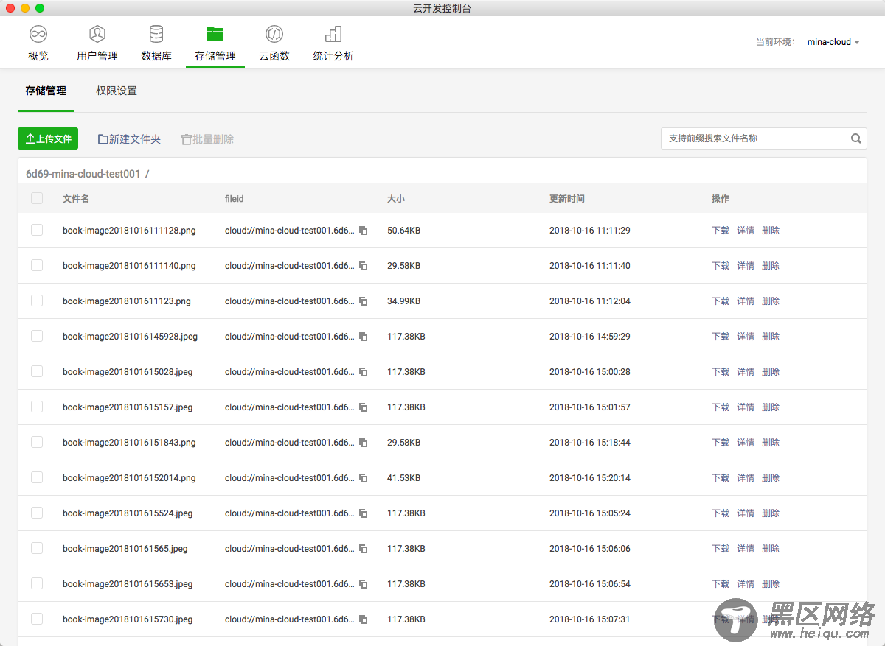Click file name book-image2018101615730.jpeg
Screen dimensions: 885x646
(x=128, y=619)
